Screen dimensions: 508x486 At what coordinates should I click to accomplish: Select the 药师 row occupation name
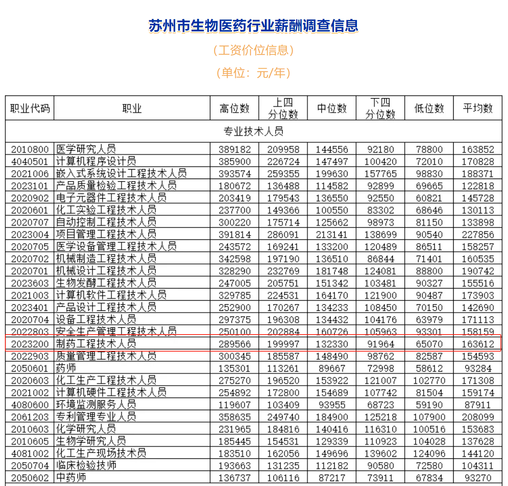[x=66, y=368]
